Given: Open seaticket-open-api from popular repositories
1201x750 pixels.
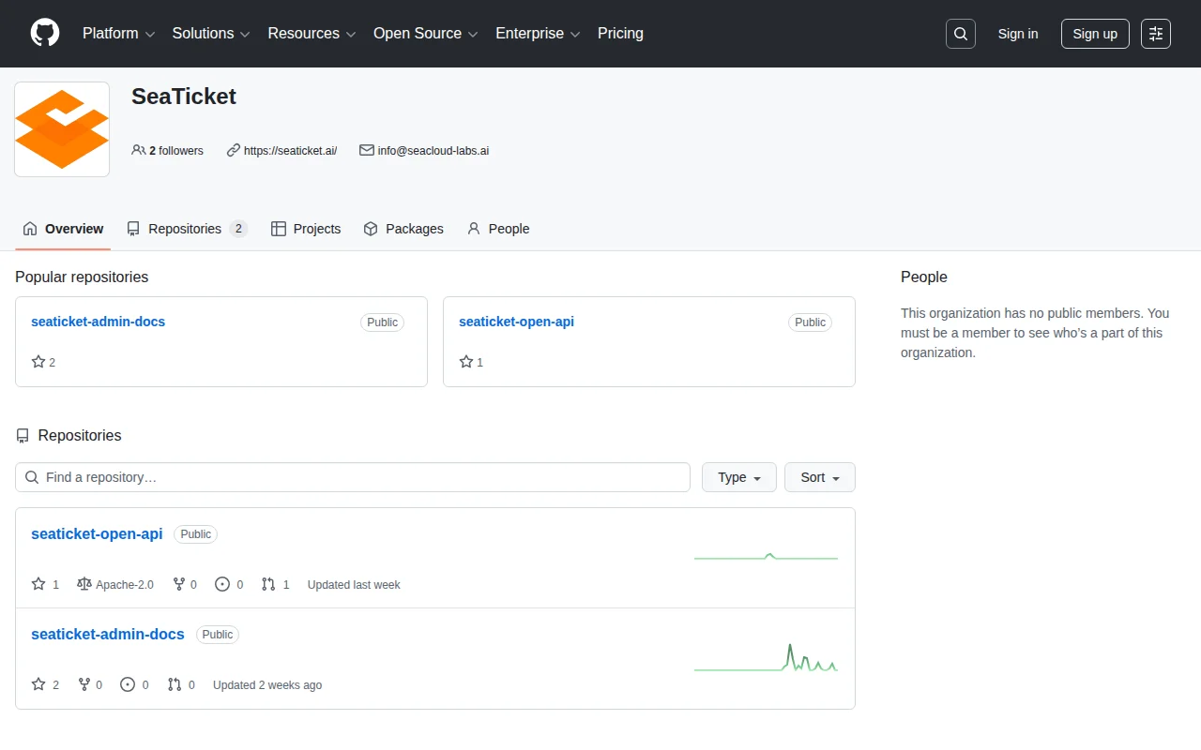Looking at the screenshot, I should coord(516,322).
